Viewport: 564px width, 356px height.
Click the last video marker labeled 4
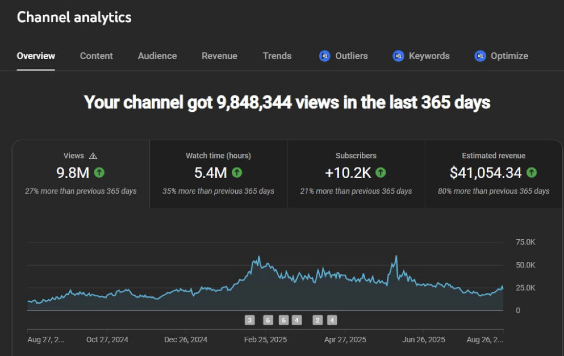(x=332, y=320)
